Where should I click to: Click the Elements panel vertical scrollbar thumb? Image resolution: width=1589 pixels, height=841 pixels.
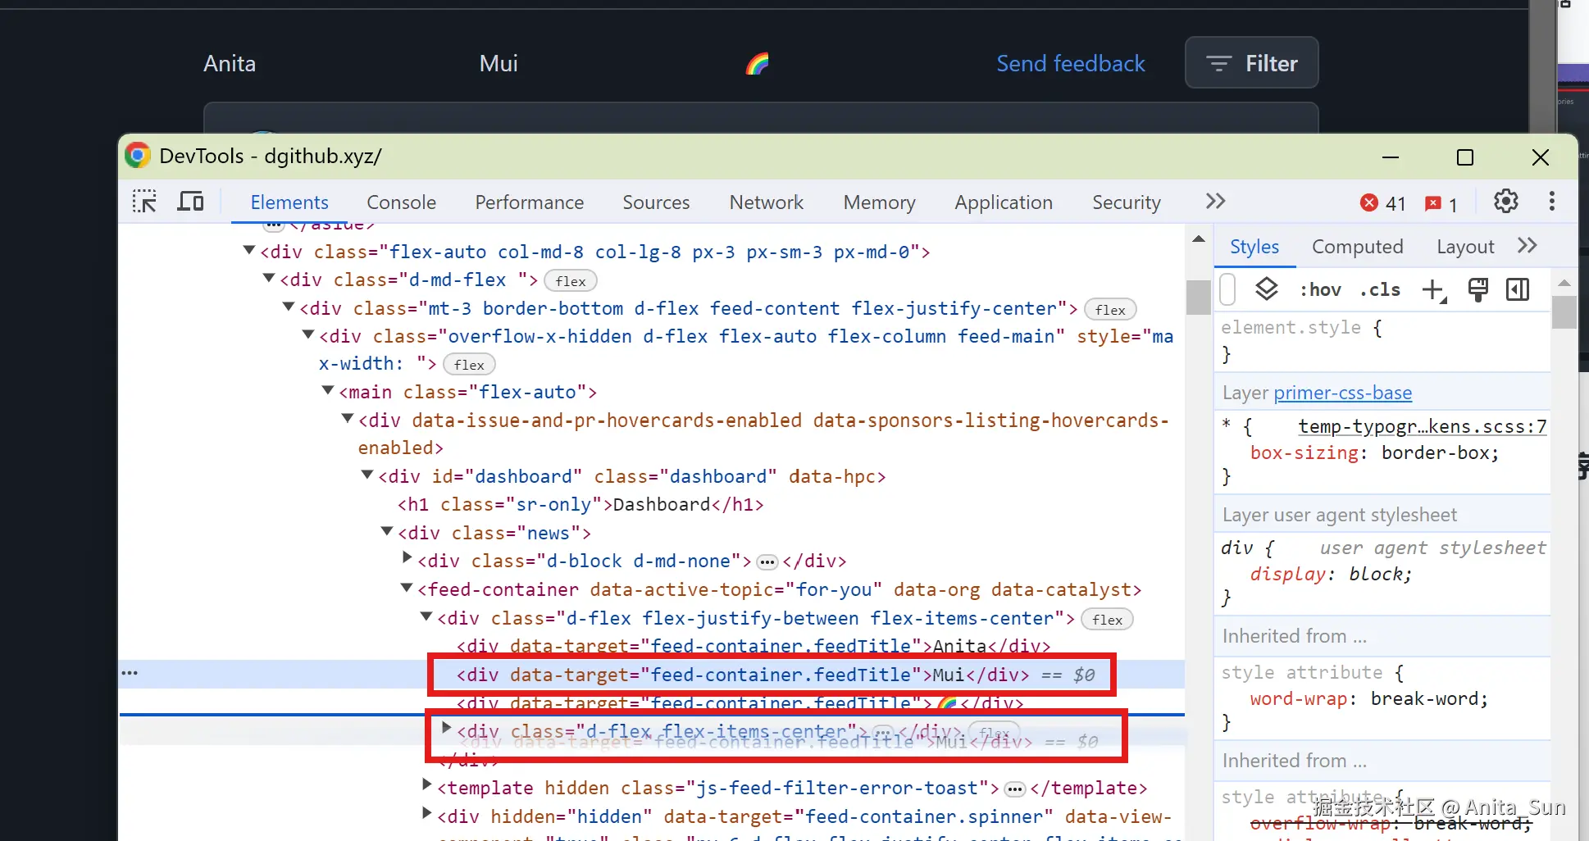point(1198,297)
